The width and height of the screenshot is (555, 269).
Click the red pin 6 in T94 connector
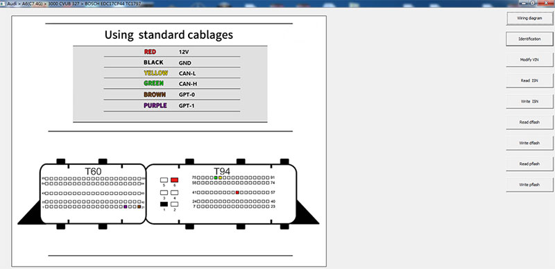click(175, 180)
